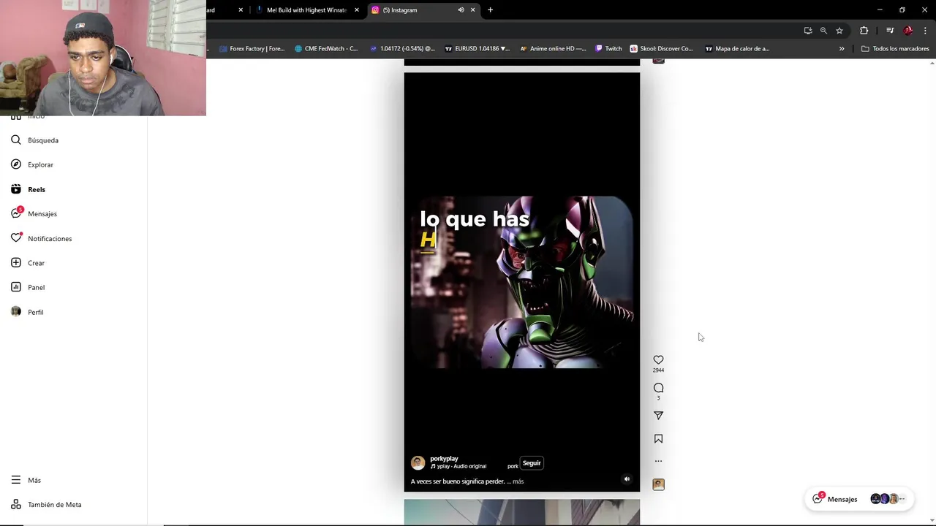936x526 pixels.
Task: Open the Explorar compass icon
Action: coord(16,164)
